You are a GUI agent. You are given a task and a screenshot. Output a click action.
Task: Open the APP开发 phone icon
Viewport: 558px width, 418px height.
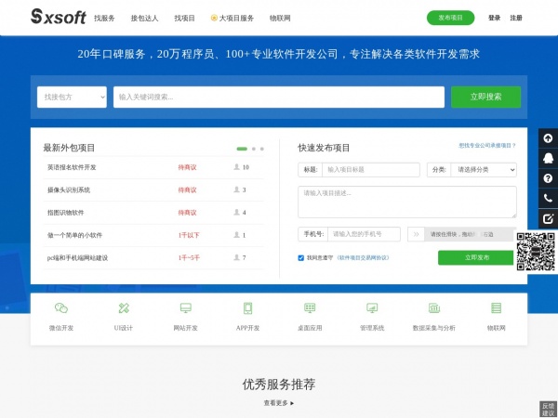coord(247,307)
